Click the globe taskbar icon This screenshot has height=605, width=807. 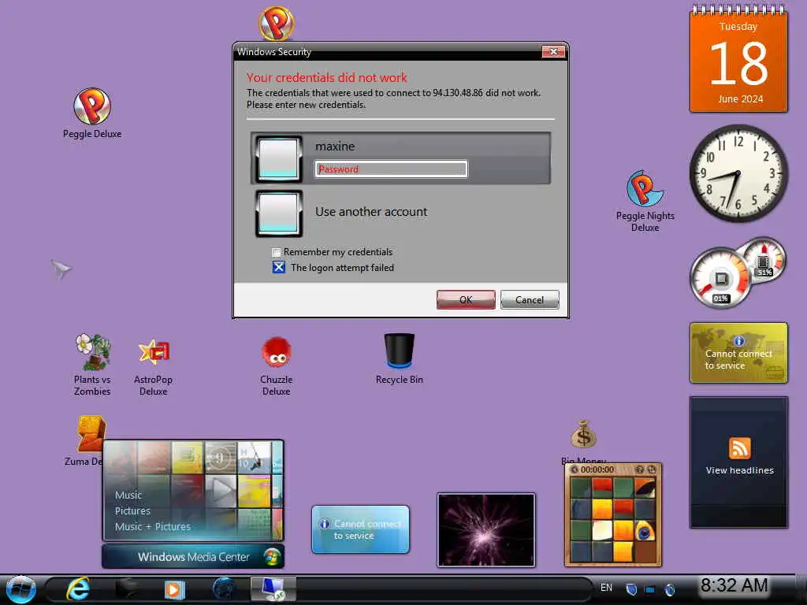(225, 589)
